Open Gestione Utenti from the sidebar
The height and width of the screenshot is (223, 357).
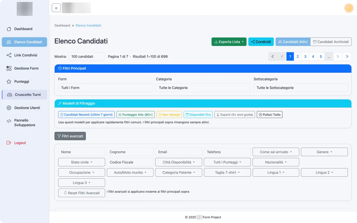[24, 108]
